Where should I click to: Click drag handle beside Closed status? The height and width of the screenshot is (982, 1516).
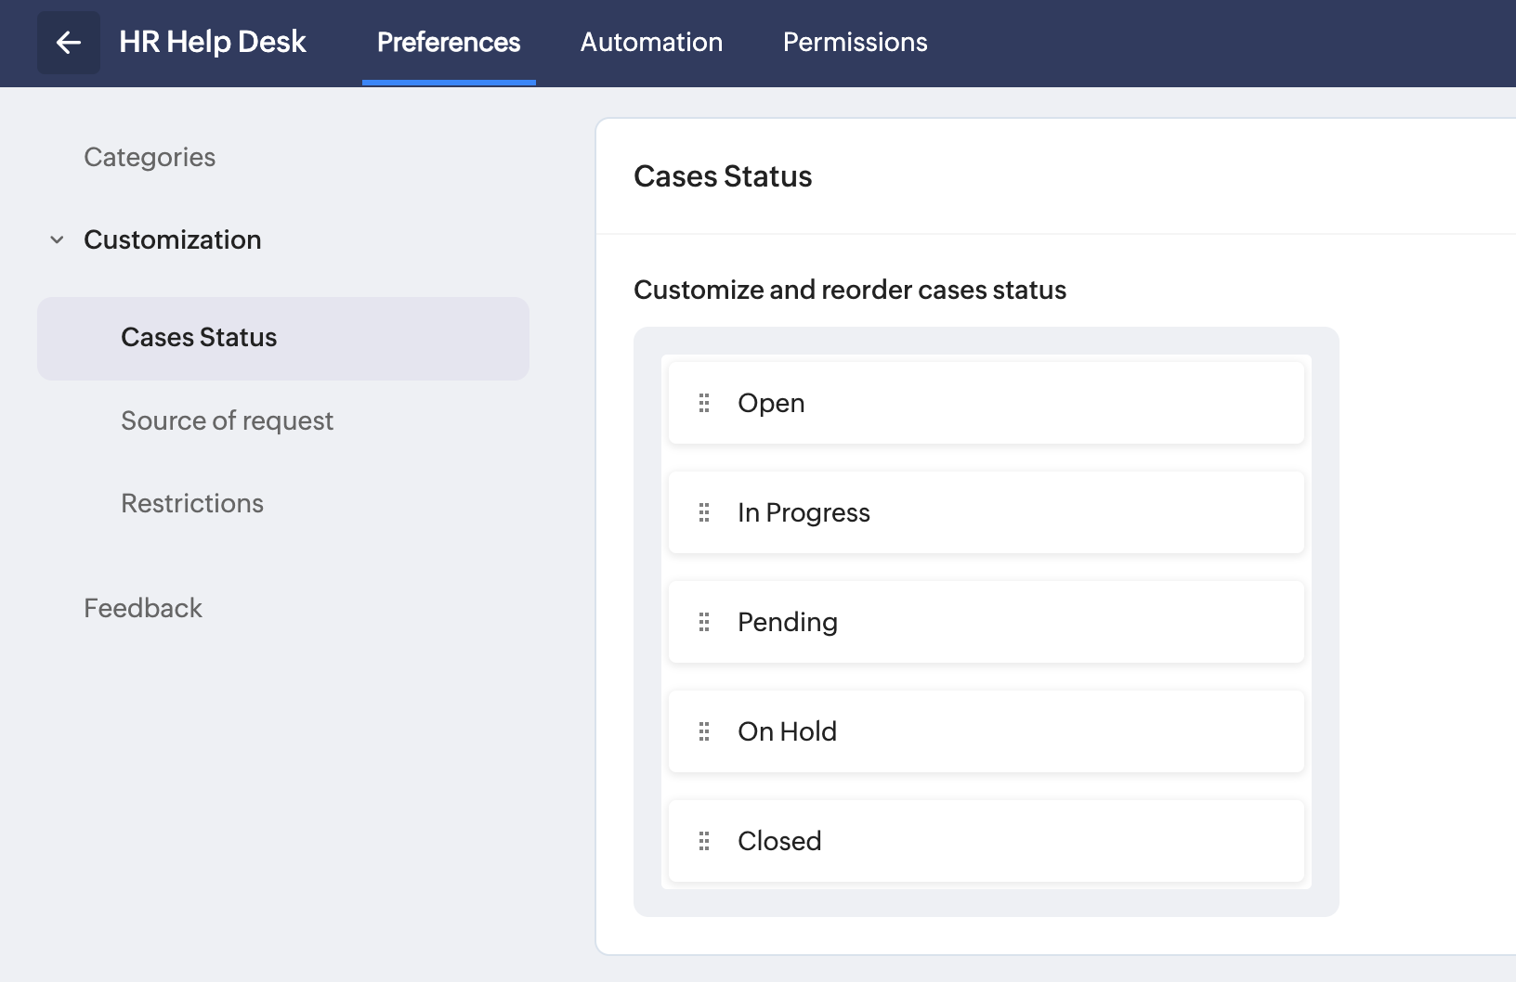point(704,841)
